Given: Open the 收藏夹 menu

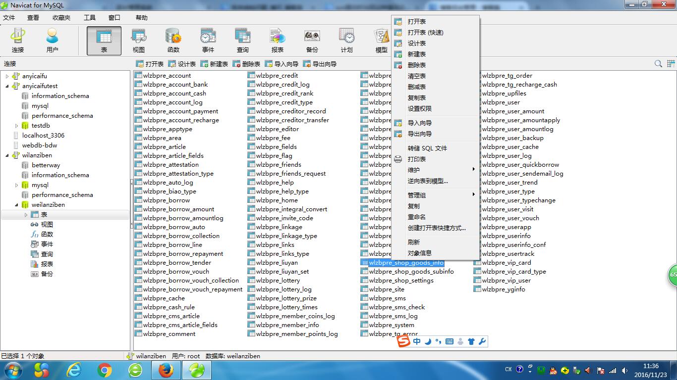Looking at the screenshot, I should click(x=61, y=18).
